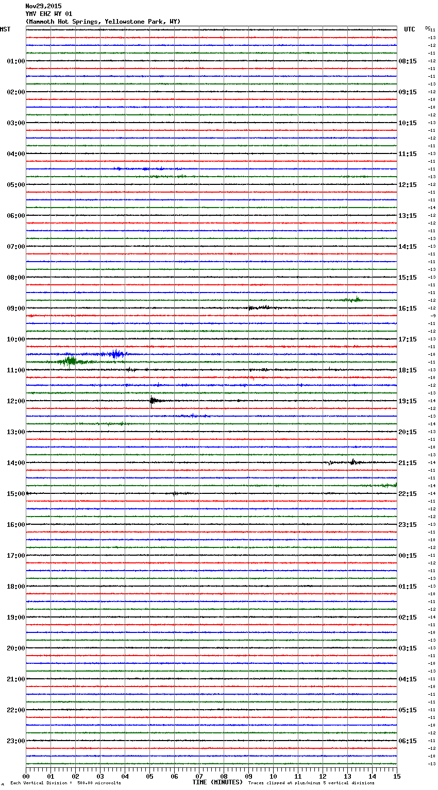Select the 20:00 MST time label

[16, 648]
